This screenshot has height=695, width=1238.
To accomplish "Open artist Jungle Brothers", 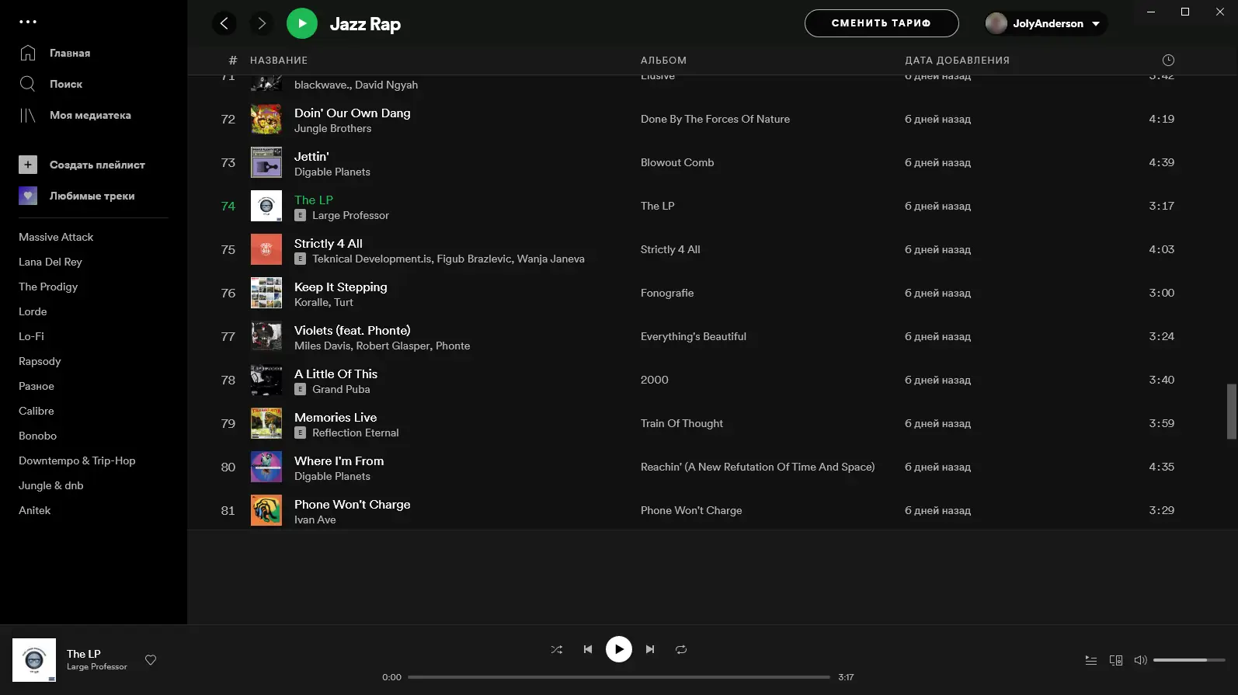I will [332, 129].
